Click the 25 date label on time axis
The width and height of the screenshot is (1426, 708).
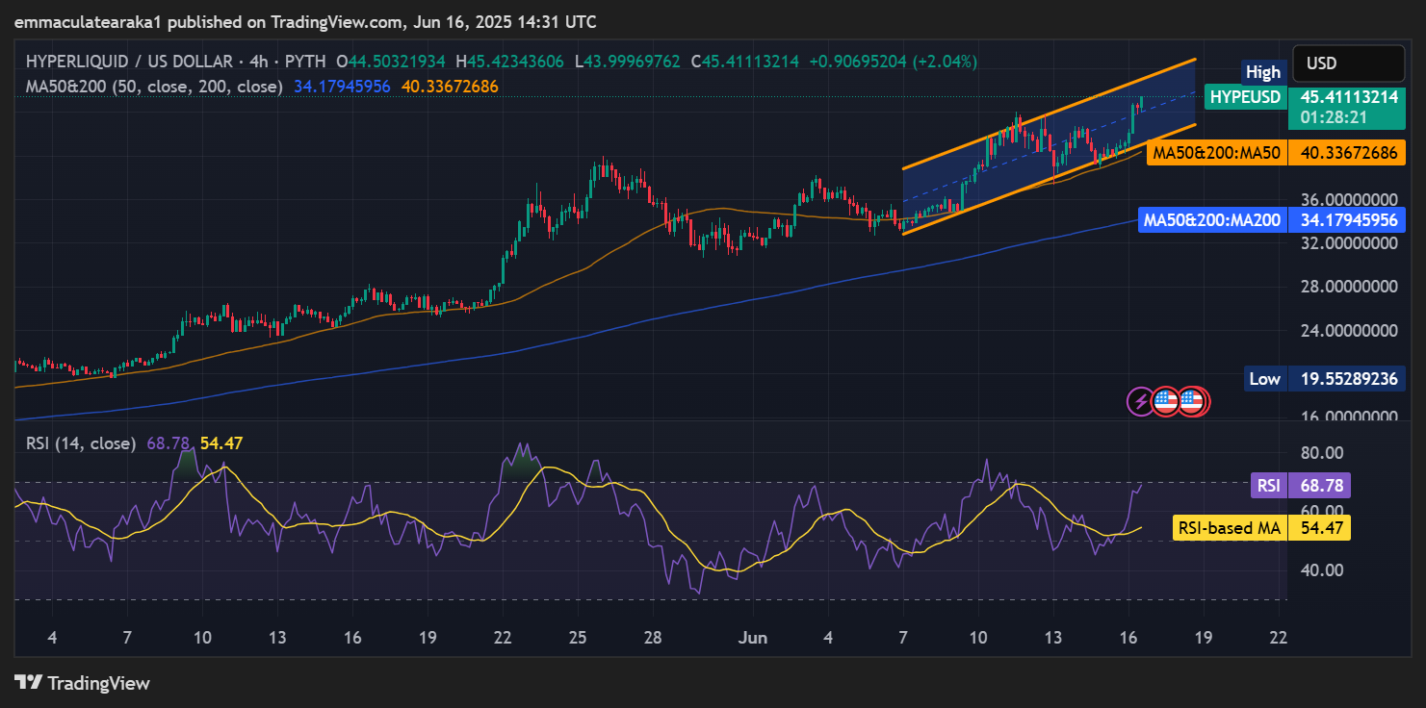coord(578,637)
